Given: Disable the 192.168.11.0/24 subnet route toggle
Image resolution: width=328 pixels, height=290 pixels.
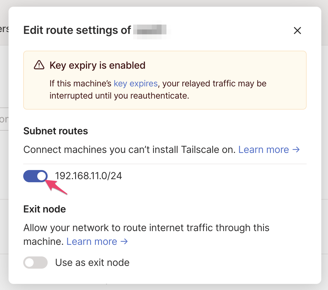Looking at the screenshot, I should click(35, 176).
